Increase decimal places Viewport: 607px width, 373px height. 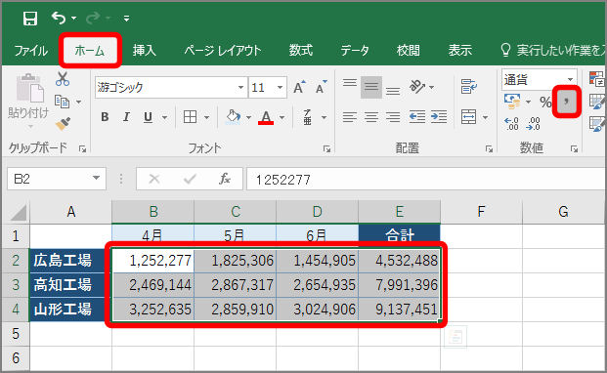click(511, 124)
